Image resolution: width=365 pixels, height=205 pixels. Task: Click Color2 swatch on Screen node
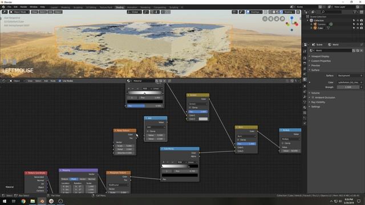[x=203, y=119]
